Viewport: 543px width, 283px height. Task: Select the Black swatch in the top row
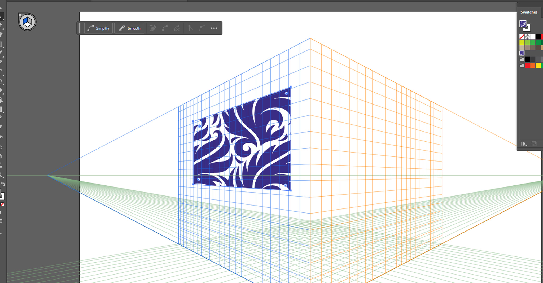538,37
